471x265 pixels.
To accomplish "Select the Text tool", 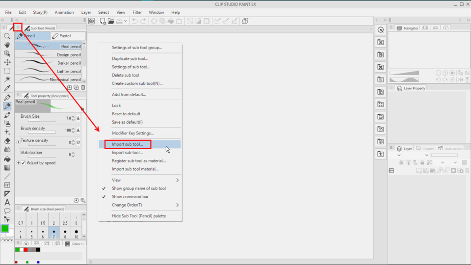I will [x=7, y=202].
